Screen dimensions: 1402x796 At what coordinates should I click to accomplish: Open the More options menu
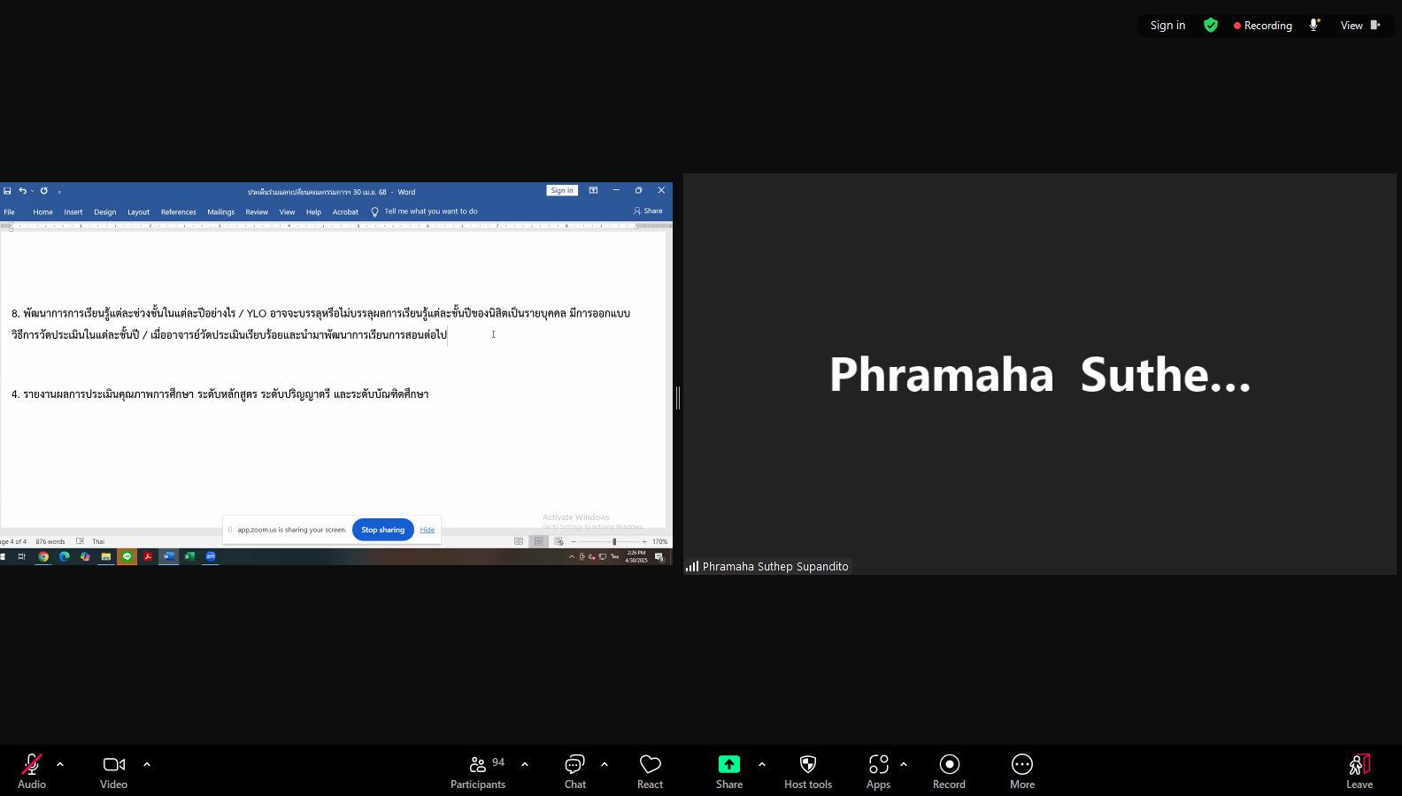point(1022,770)
